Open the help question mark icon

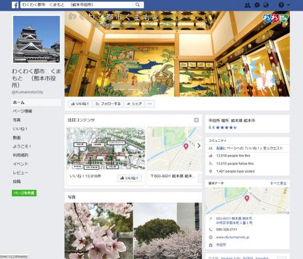pyautogui.click(x=281, y=5)
